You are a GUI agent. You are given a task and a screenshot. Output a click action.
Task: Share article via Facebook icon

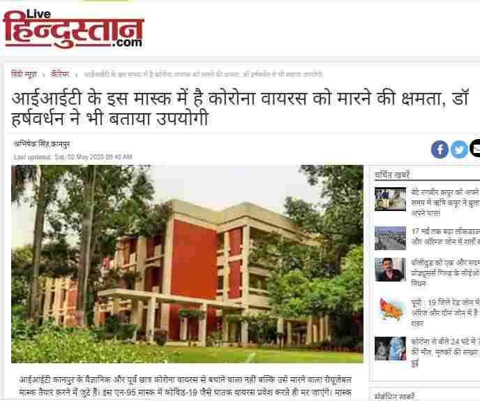pos(440,150)
